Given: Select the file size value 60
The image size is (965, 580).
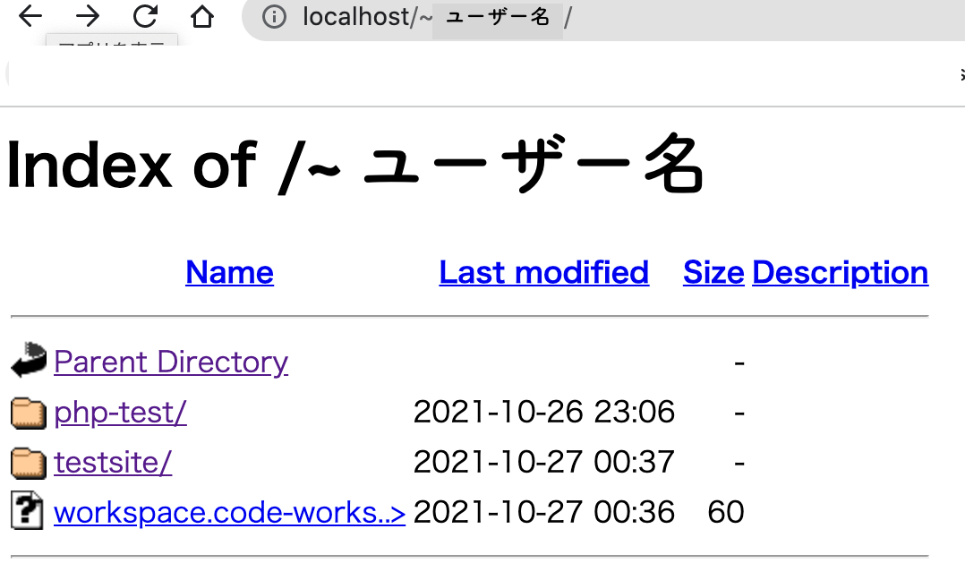Looking at the screenshot, I should [x=726, y=512].
